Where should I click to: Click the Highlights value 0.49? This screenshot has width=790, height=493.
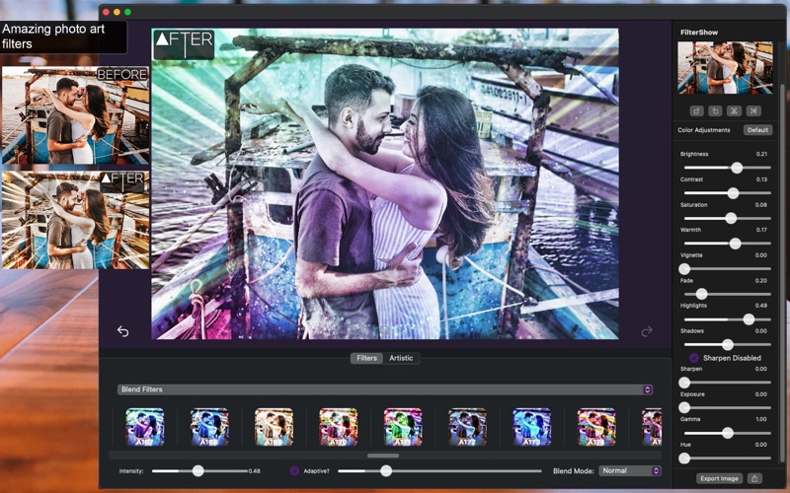click(x=761, y=306)
